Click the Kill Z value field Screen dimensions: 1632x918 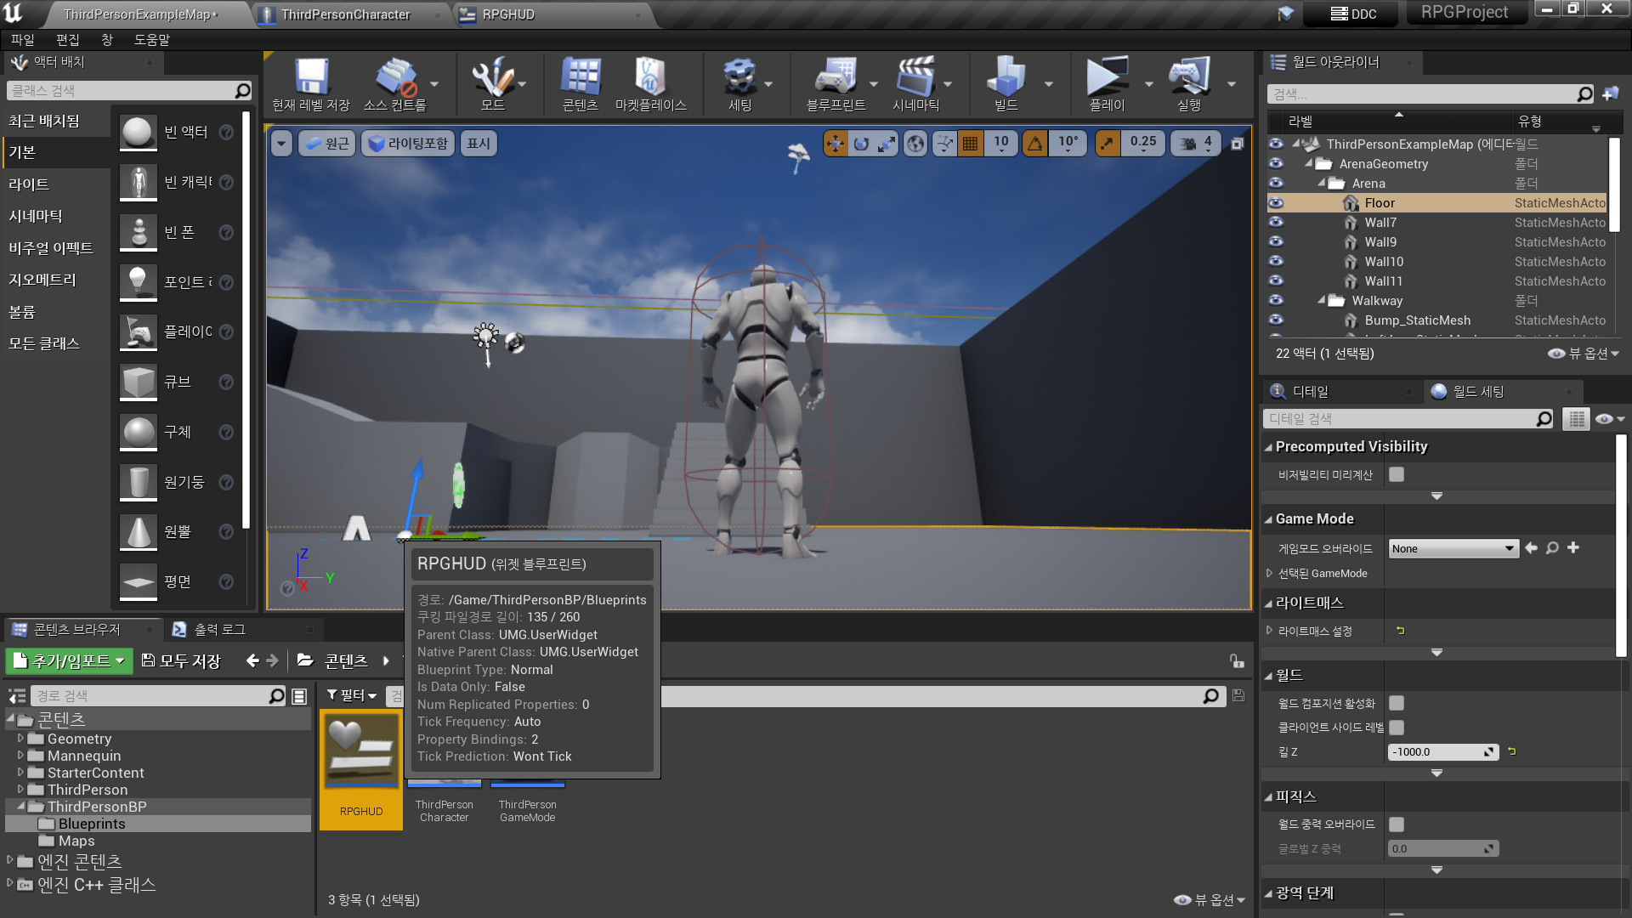1436,752
